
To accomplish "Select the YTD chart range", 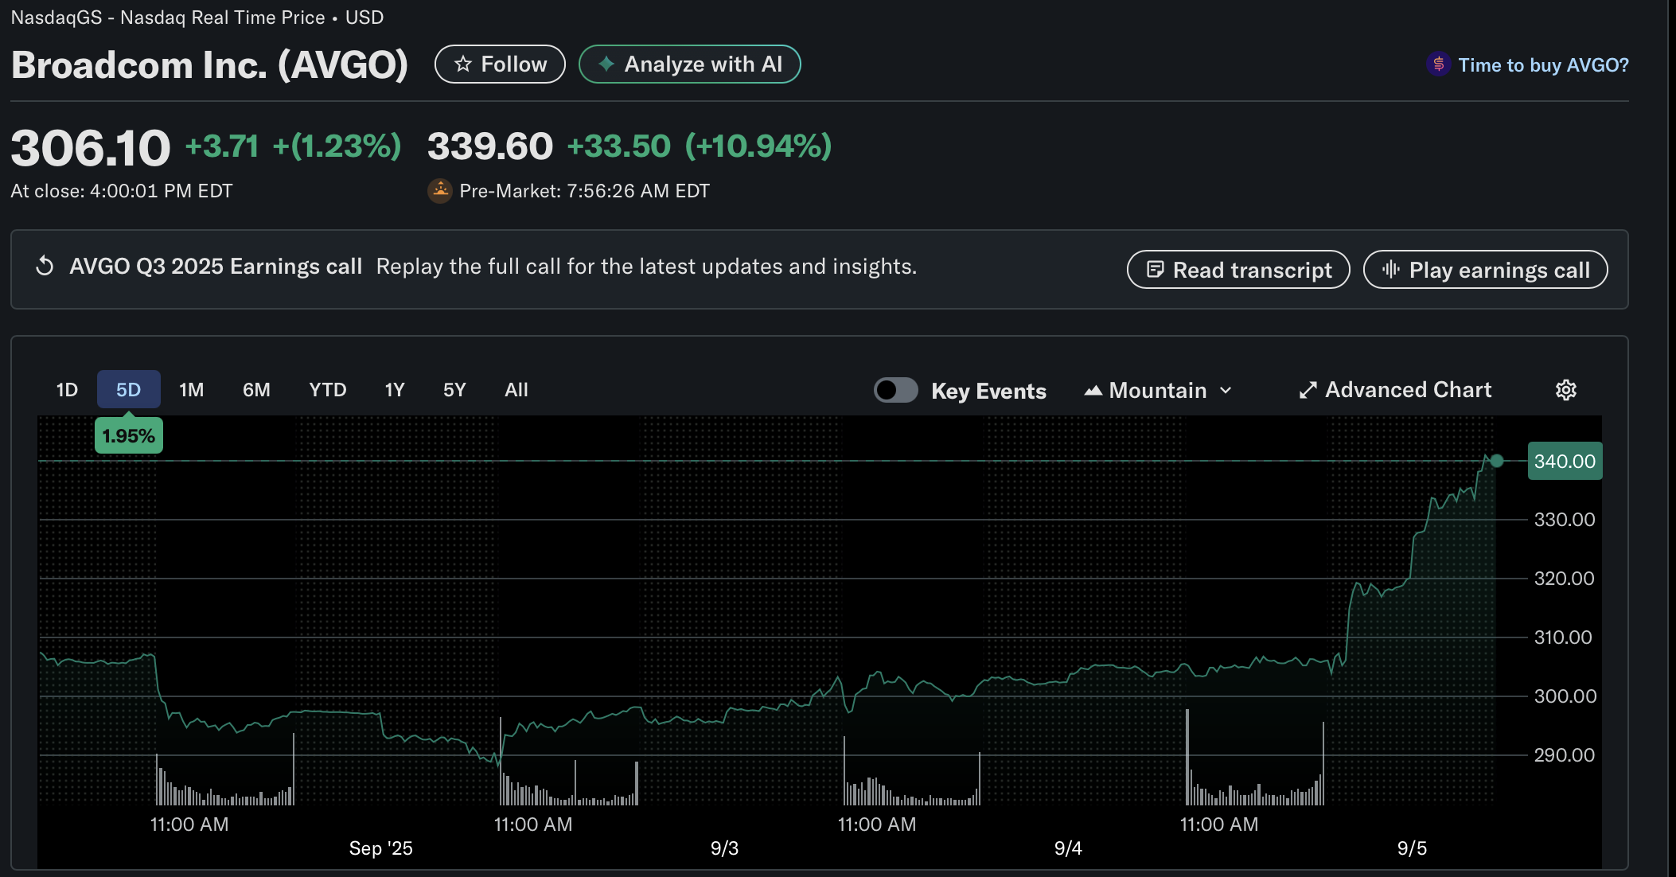I will 327,390.
